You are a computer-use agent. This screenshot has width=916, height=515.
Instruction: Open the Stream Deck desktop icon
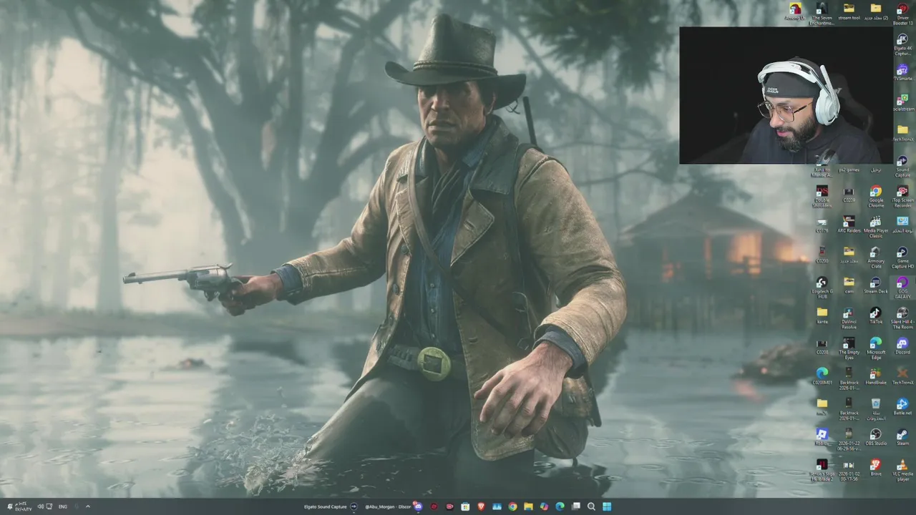(x=875, y=286)
